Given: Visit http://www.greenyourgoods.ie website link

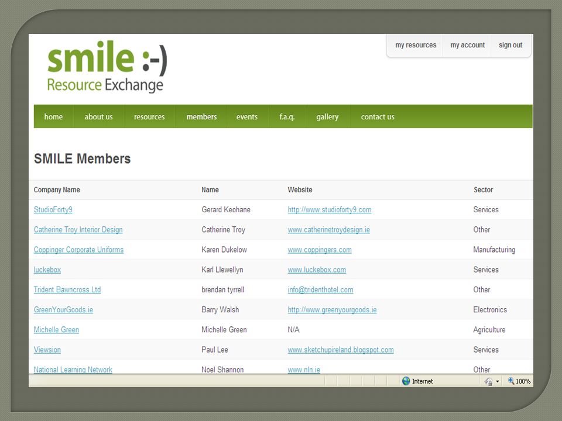Looking at the screenshot, I should 333,310.
